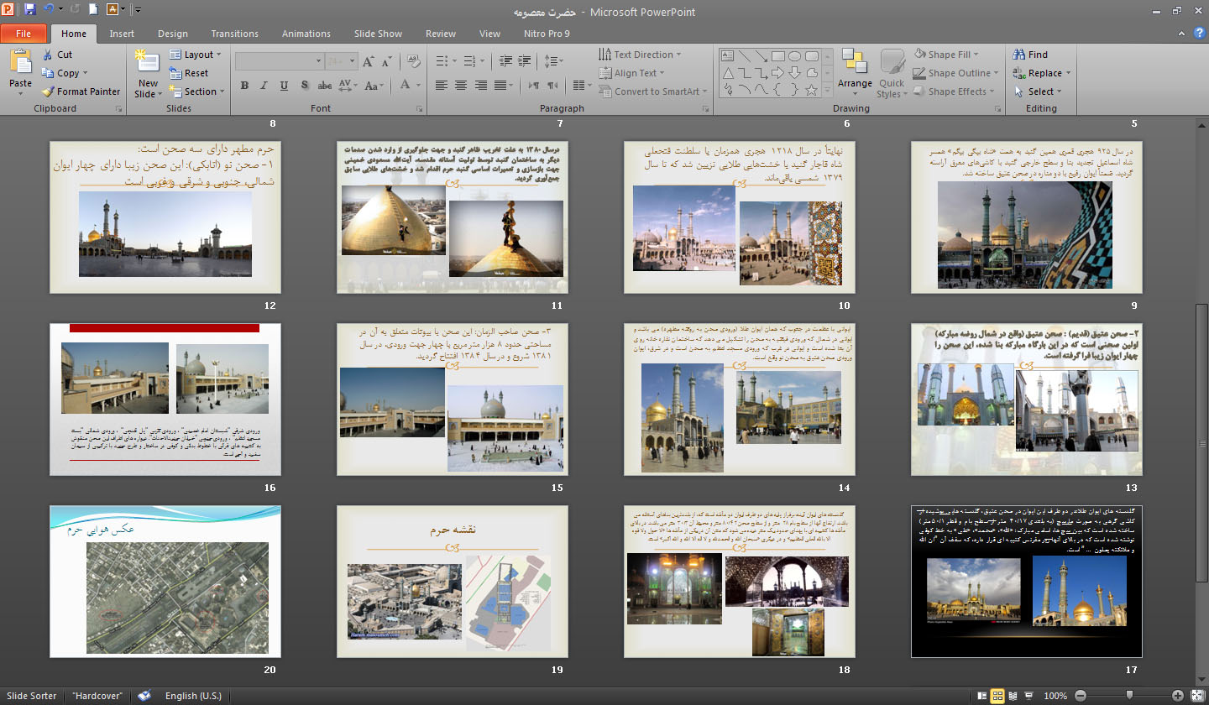Select slide 19 map thumbnail
1209x705 pixels.
coord(452,581)
